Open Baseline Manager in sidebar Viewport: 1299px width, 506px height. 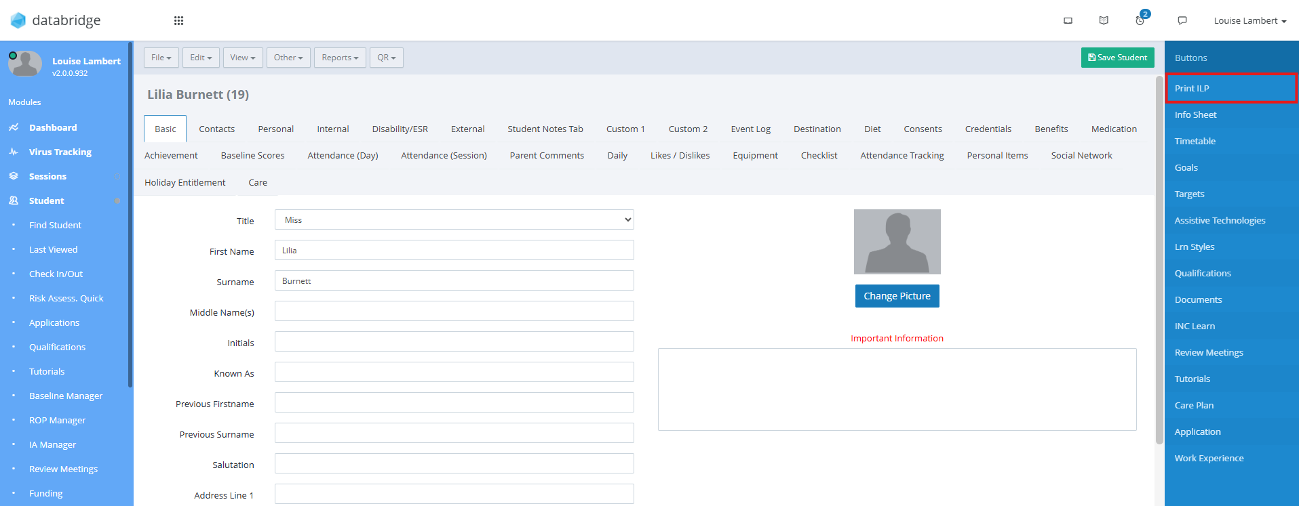66,396
